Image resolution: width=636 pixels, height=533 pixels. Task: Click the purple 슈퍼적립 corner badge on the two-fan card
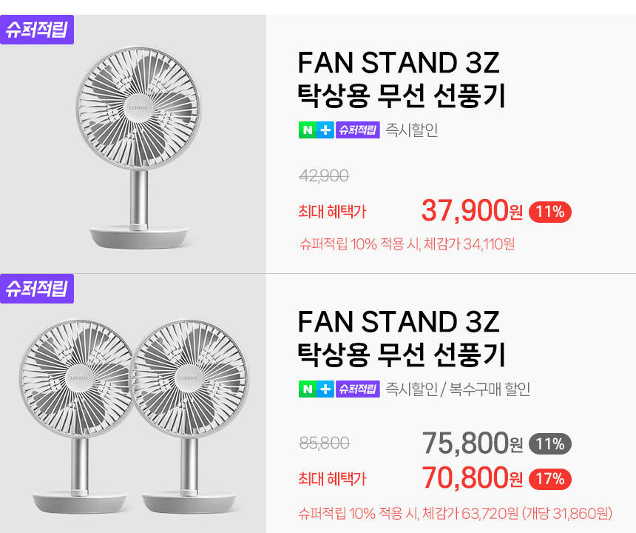tap(37, 288)
